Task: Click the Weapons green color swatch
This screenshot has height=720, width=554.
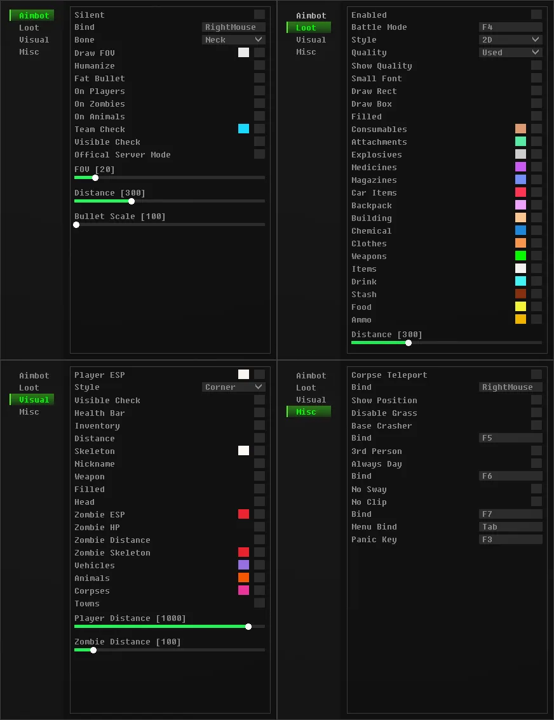Action: click(522, 256)
